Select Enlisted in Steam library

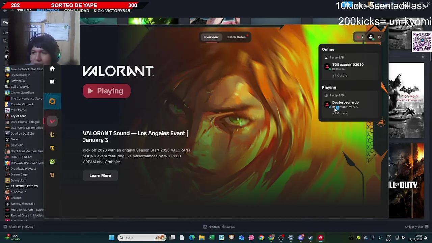[16, 198]
